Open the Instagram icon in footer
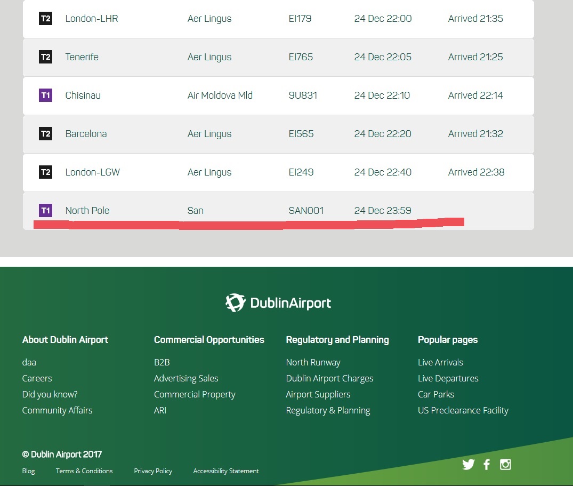The width and height of the screenshot is (573, 486). [x=505, y=465]
